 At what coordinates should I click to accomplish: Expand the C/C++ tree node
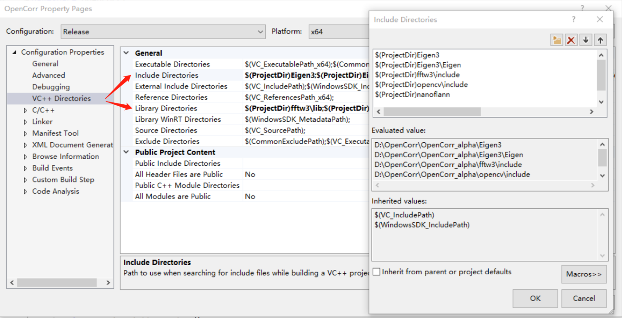click(25, 110)
